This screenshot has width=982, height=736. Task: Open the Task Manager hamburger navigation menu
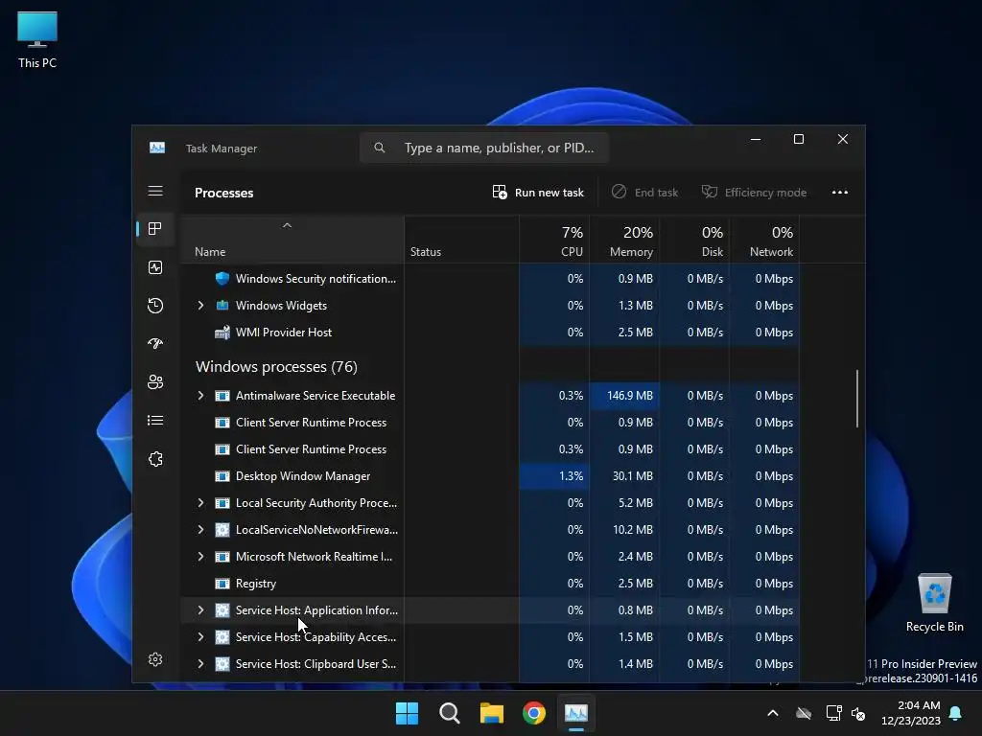155,191
